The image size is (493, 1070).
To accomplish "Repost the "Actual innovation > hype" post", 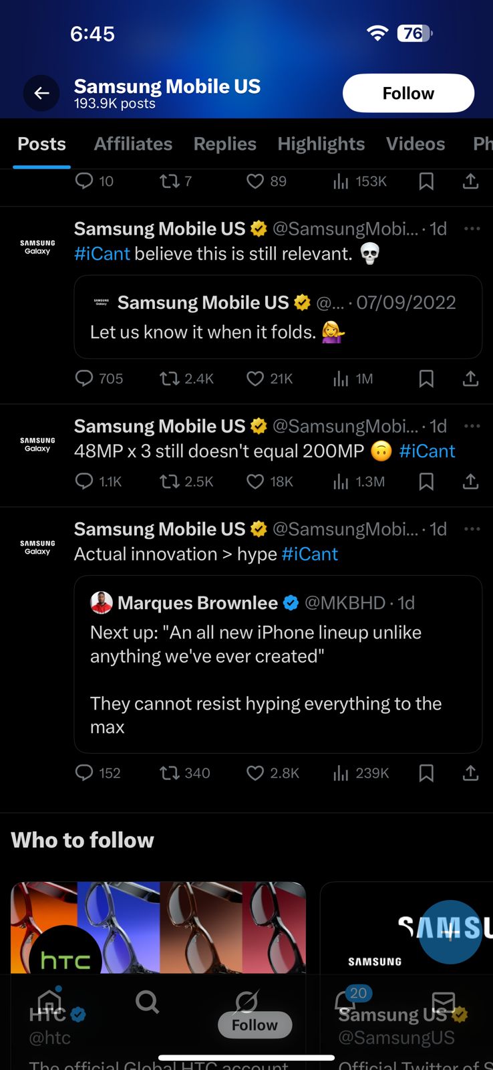I will (170, 773).
